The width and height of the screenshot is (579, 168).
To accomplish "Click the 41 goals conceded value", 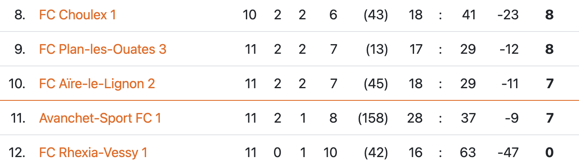I will (468, 15).
